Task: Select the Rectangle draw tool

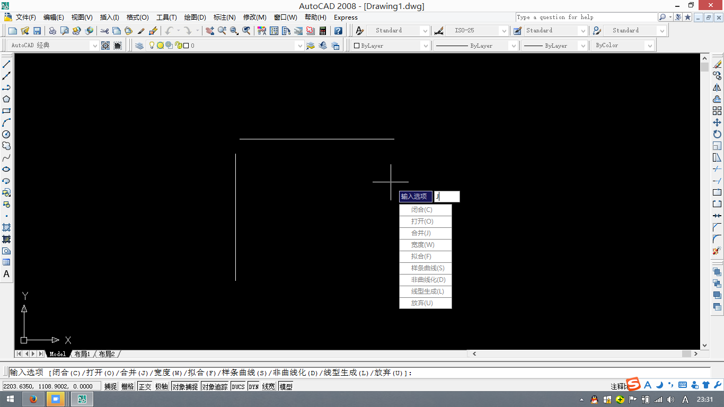Action: click(x=6, y=111)
